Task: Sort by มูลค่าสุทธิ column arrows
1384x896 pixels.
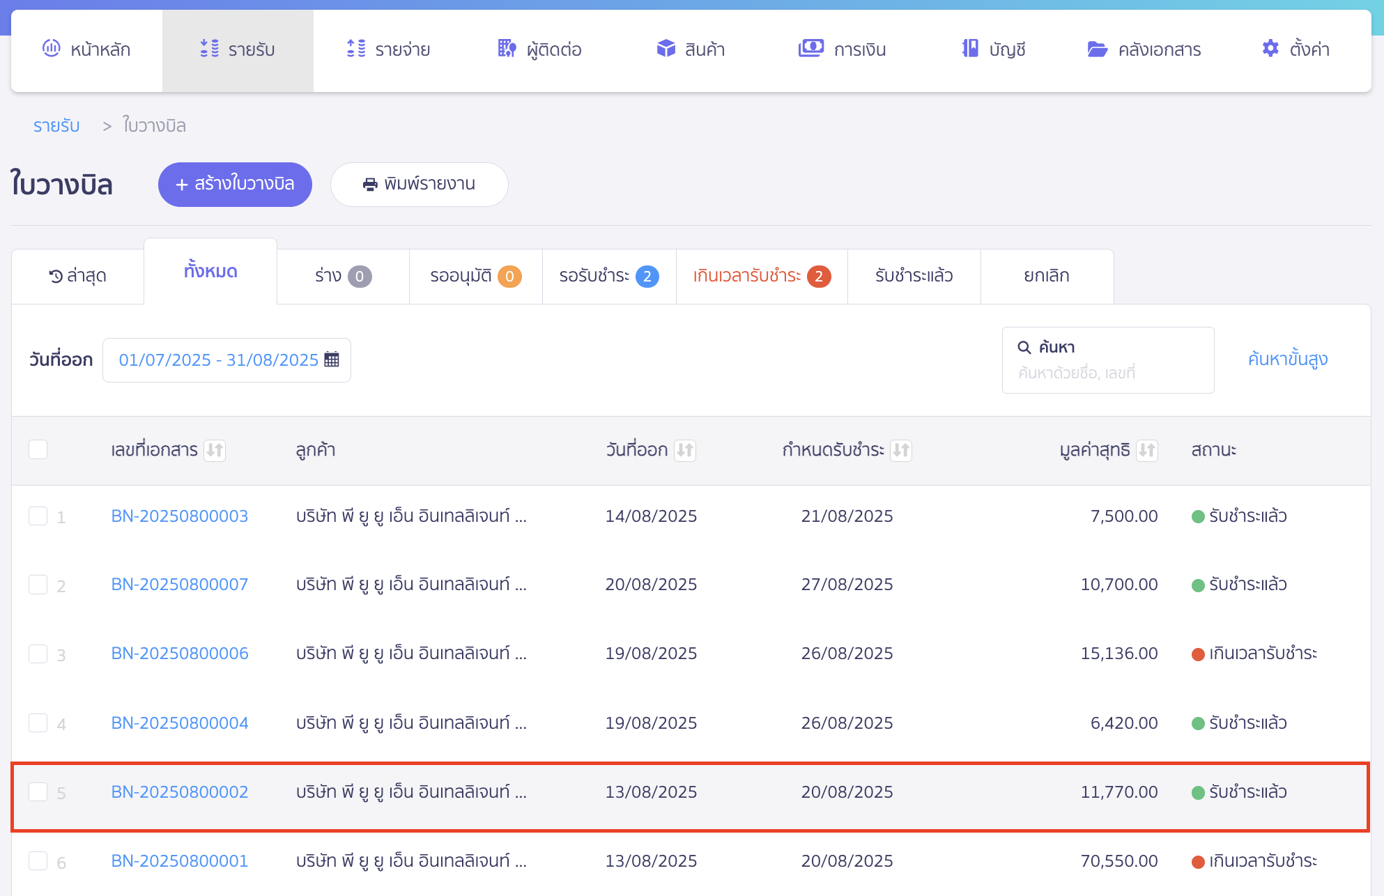Action: (1146, 450)
